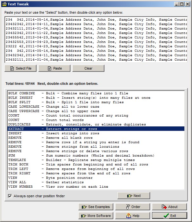Click the Text Tweak title bar app icon

point(4,4)
